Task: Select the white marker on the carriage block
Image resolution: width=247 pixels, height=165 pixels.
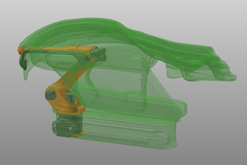Action: point(71,128)
